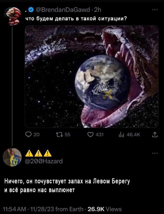Viewport: 164px width, 214px height.
Task: Click the blue verified badge icon
Action: click(x=31, y=10)
